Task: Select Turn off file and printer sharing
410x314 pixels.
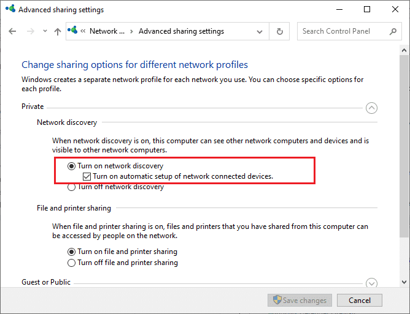Action: 72,263
